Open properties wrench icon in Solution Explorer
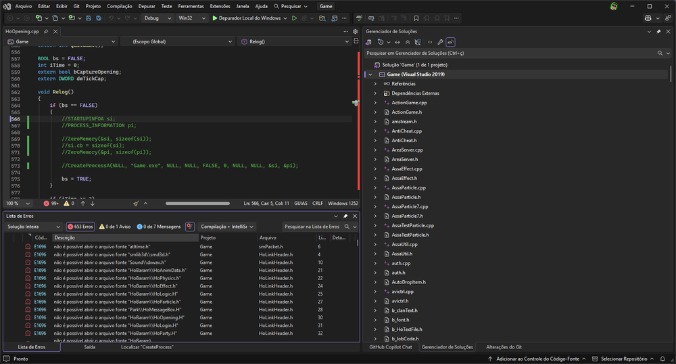Viewport: 676px width, 364px height. (x=440, y=42)
